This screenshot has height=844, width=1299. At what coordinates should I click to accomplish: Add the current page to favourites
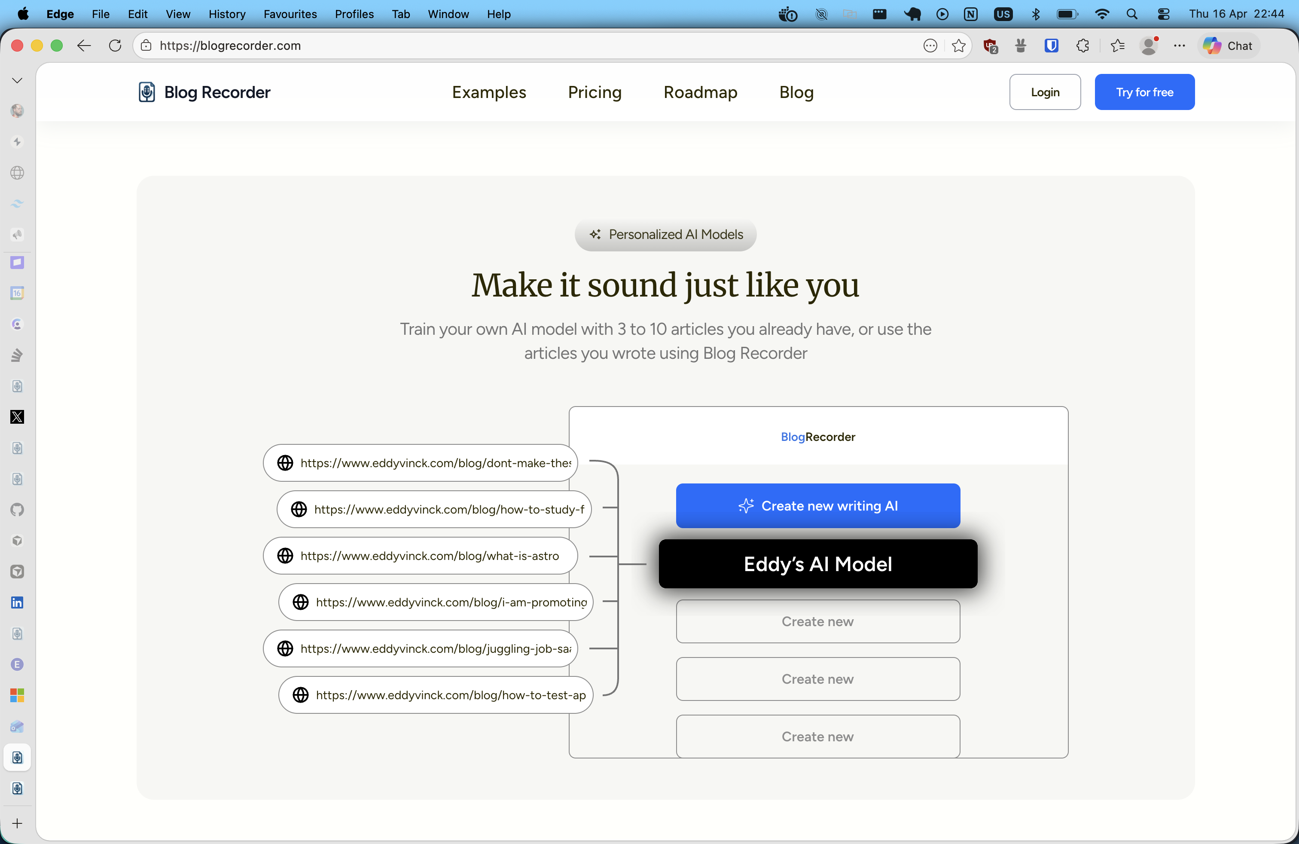[959, 46]
